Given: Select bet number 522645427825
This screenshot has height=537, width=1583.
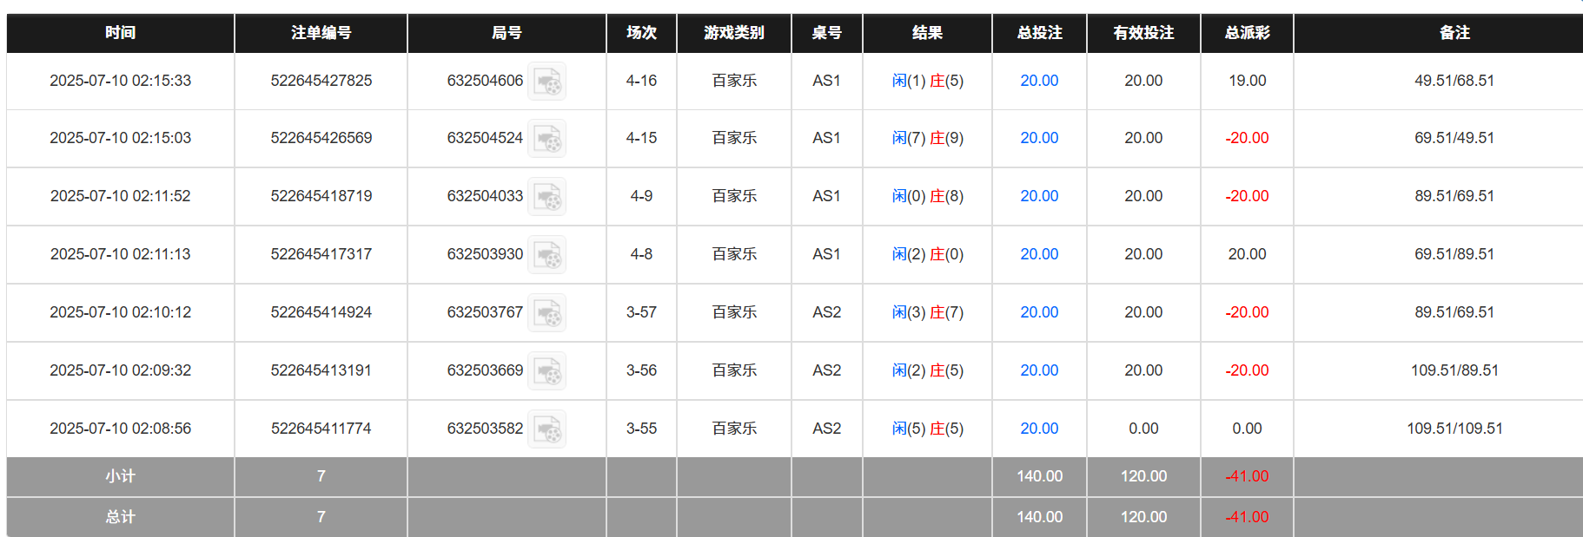Looking at the screenshot, I should [320, 80].
